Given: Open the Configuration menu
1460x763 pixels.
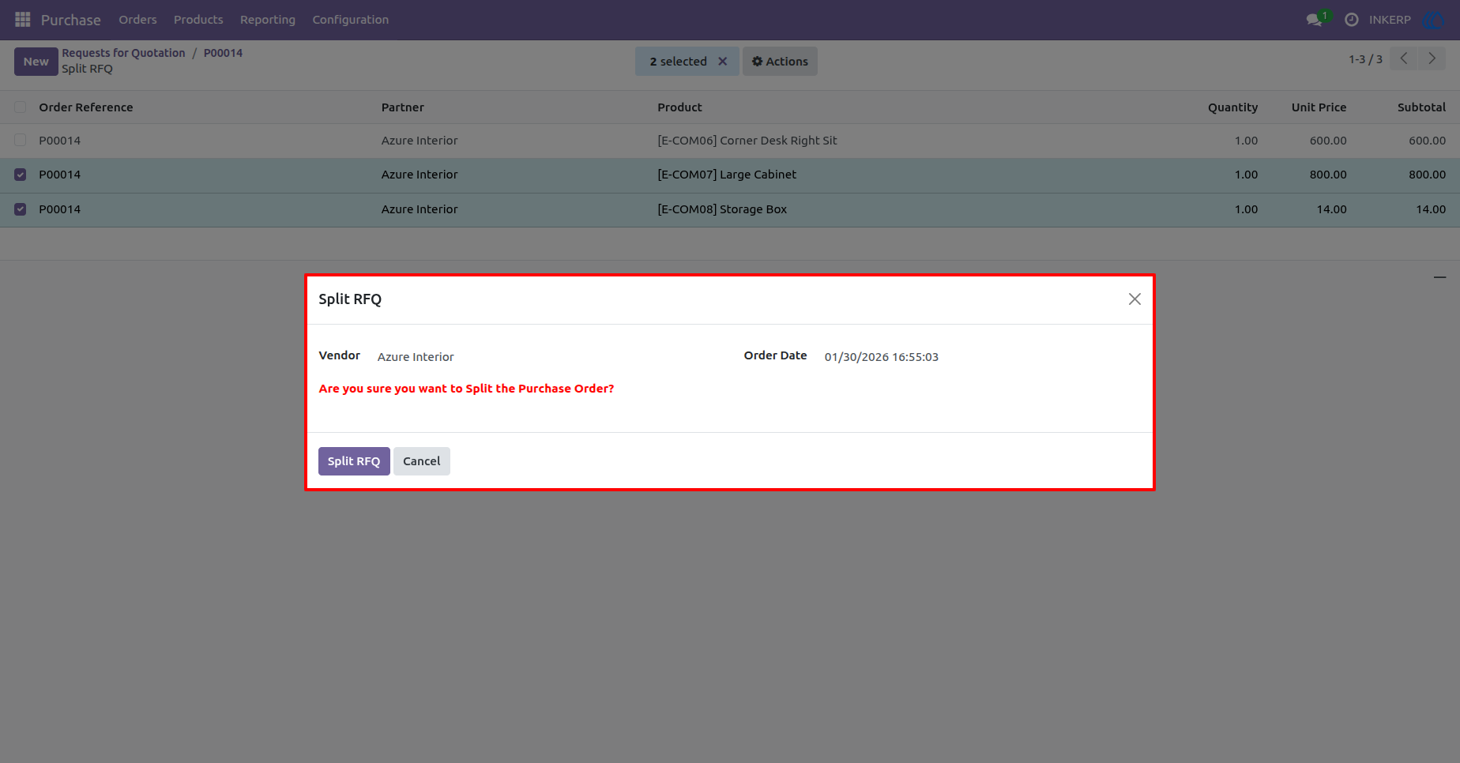Looking at the screenshot, I should point(351,20).
